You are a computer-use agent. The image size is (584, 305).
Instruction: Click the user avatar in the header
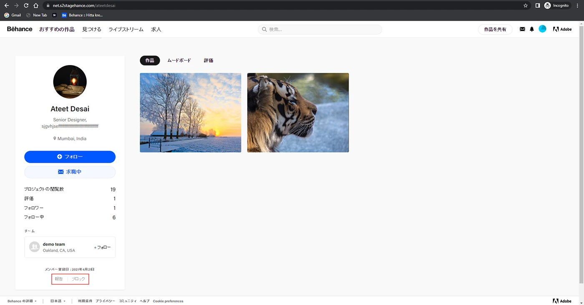(542, 29)
